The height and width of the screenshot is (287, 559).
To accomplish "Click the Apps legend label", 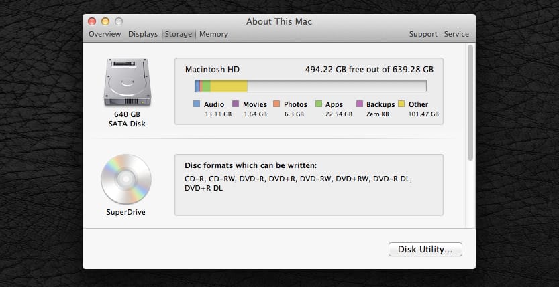I will [x=334, y=104].
